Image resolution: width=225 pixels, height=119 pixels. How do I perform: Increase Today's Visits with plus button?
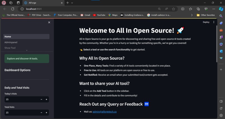(x=46, y=99)
